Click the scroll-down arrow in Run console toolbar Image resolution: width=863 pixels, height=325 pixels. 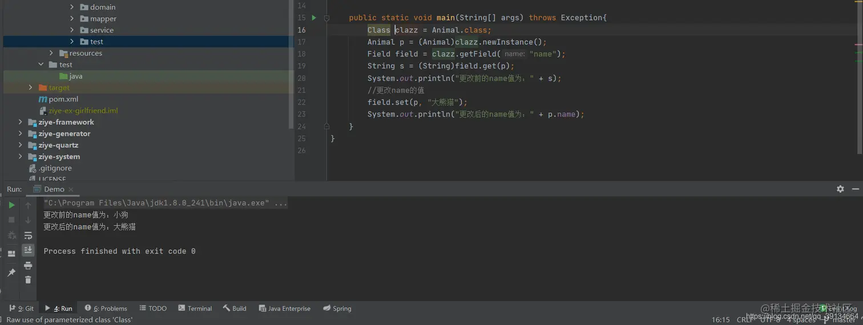28,220
